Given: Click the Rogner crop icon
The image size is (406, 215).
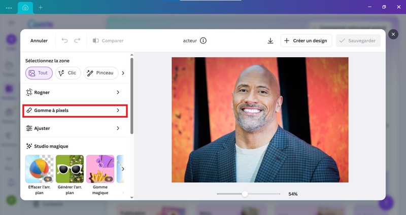Looking at the screenshot, I should (x=29, y=92).
